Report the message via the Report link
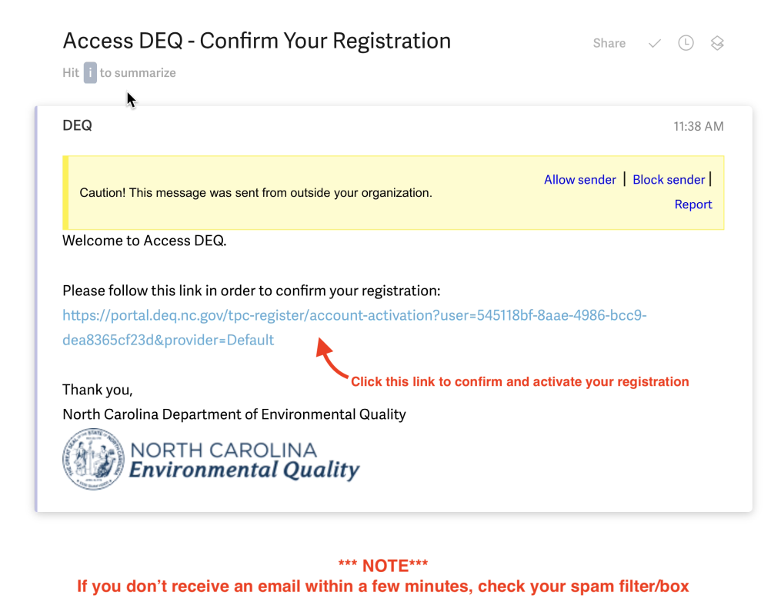 [x=693, y=204]
